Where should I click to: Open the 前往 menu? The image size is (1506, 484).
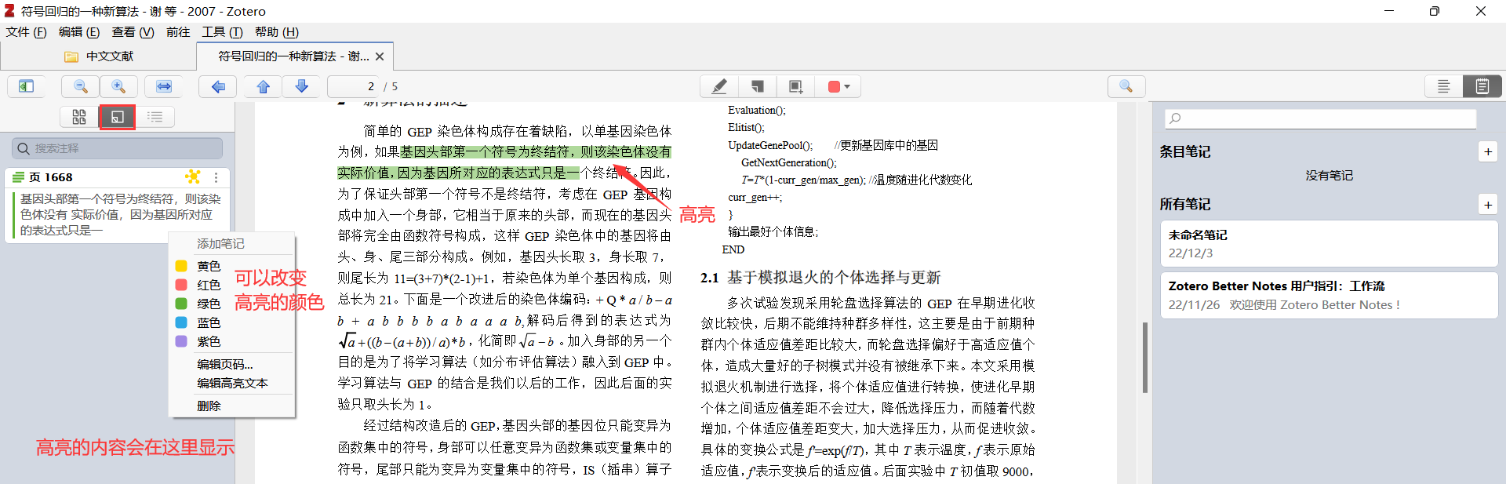tap(178, 32)
